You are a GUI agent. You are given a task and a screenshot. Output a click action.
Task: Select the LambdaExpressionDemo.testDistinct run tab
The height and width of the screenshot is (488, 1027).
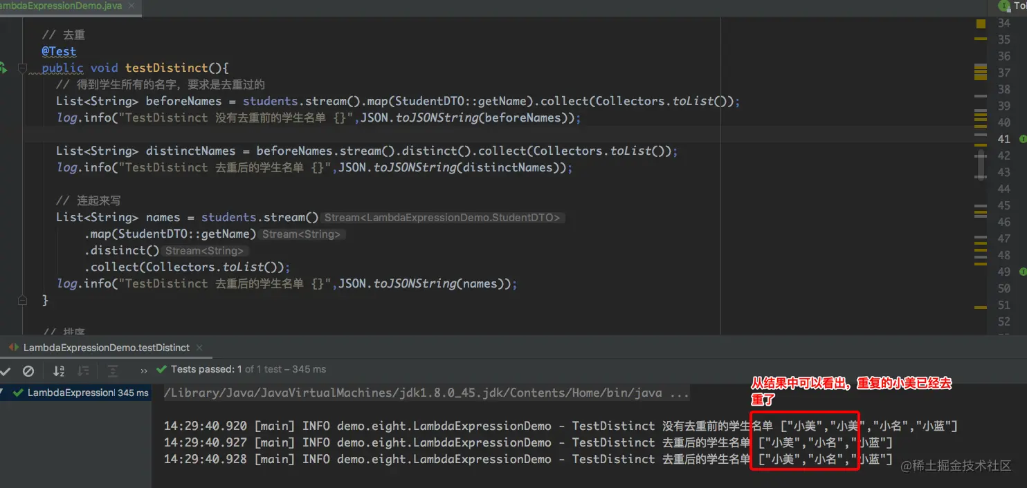coord(107,348)
